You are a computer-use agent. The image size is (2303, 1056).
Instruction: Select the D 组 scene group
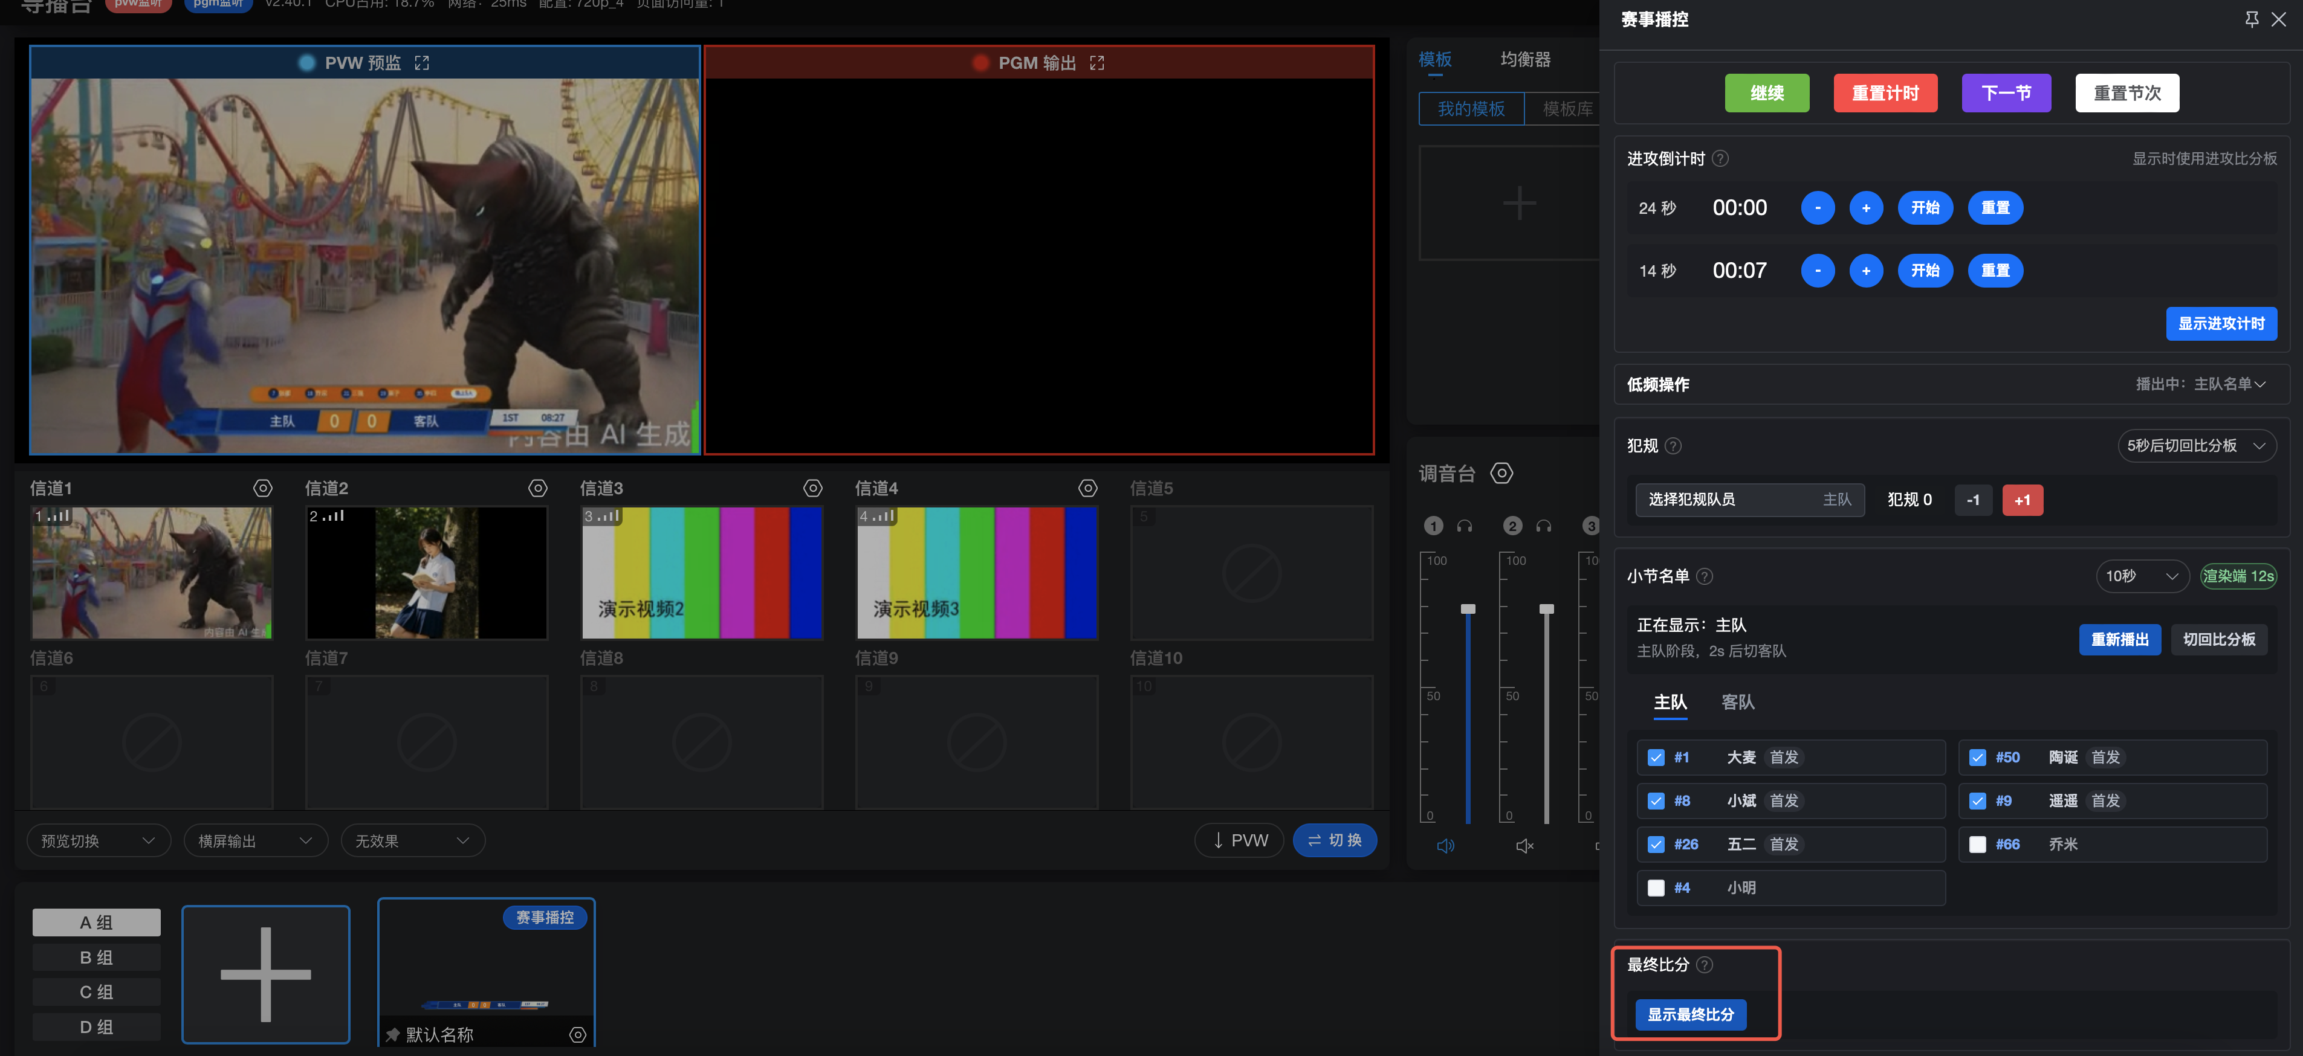(97, 1028)
